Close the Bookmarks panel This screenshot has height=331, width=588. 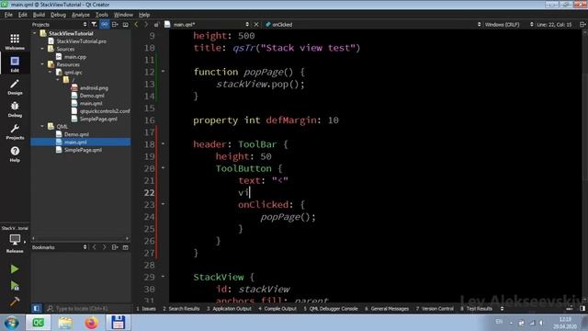click(126, 247)
